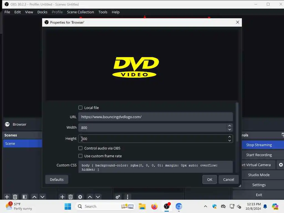
Task: Open the Help menu
Action: tap(116, 12)
